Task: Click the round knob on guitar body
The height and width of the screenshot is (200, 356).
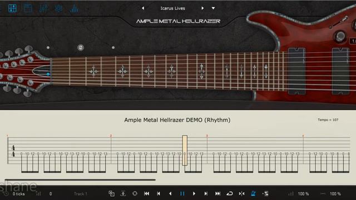Action: point(340,37)
